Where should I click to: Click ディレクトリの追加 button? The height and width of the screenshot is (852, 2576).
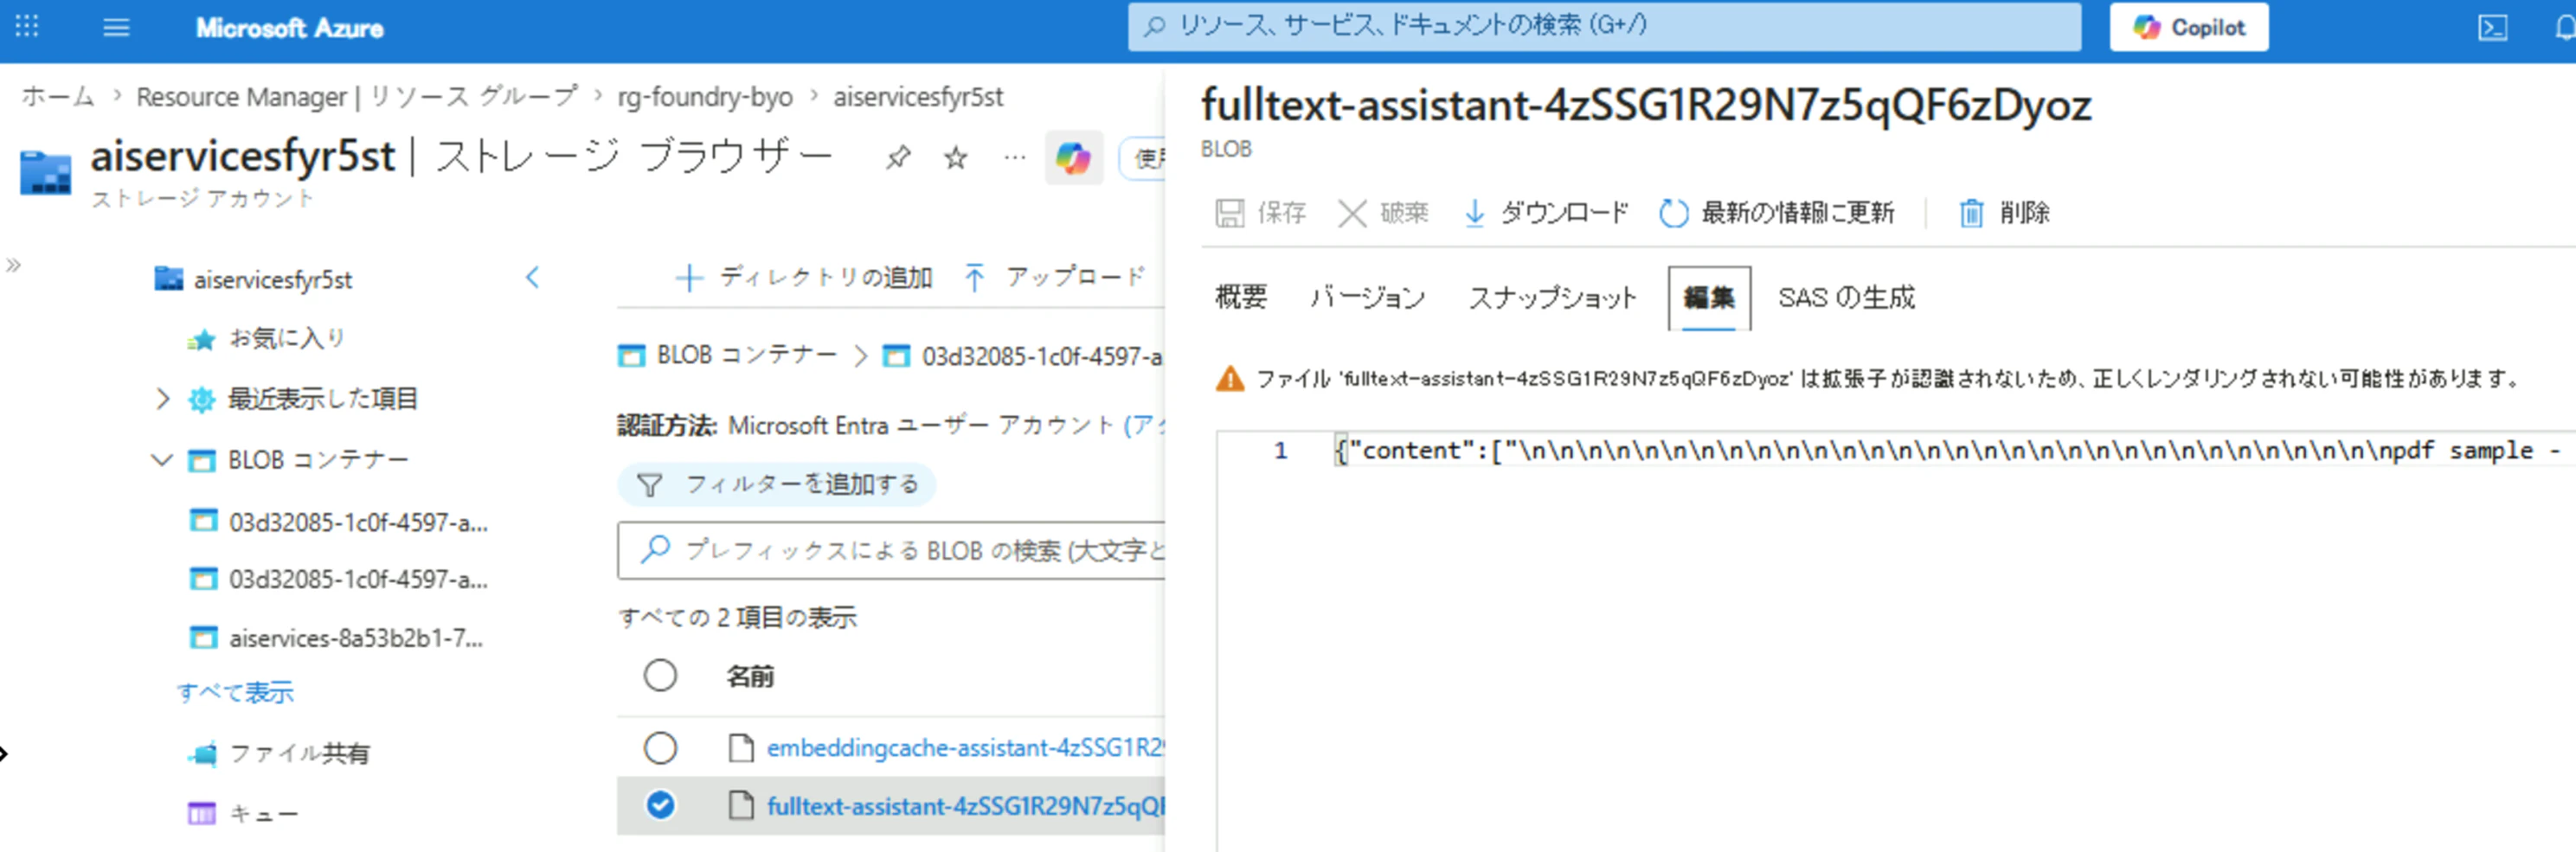click(805, 276)
